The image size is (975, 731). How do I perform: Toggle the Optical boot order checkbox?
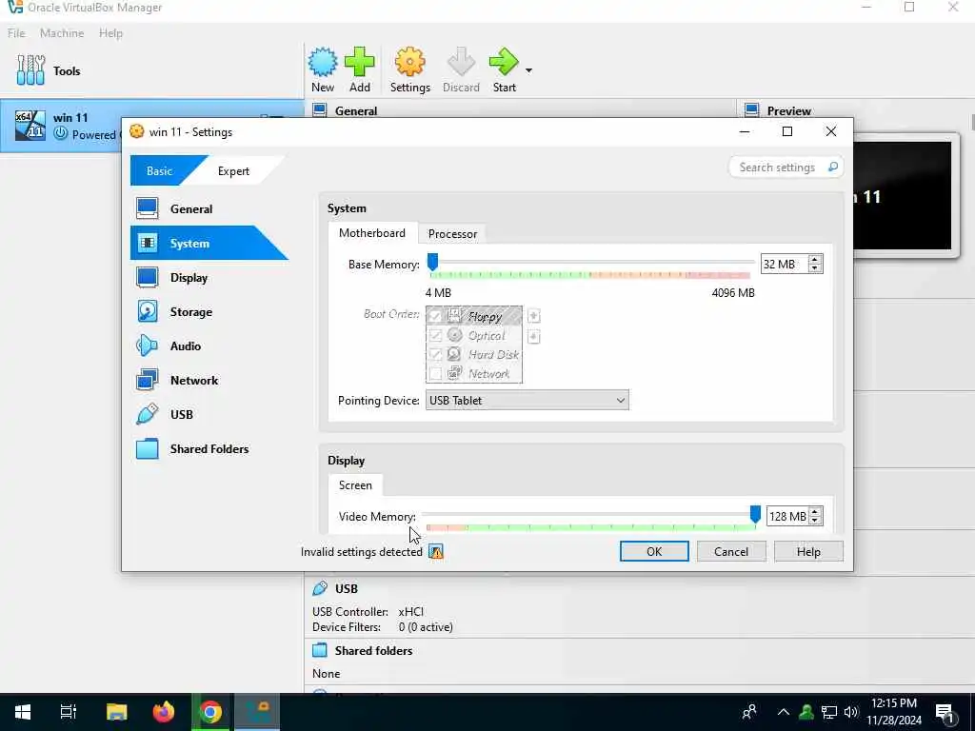pos(435,336)
